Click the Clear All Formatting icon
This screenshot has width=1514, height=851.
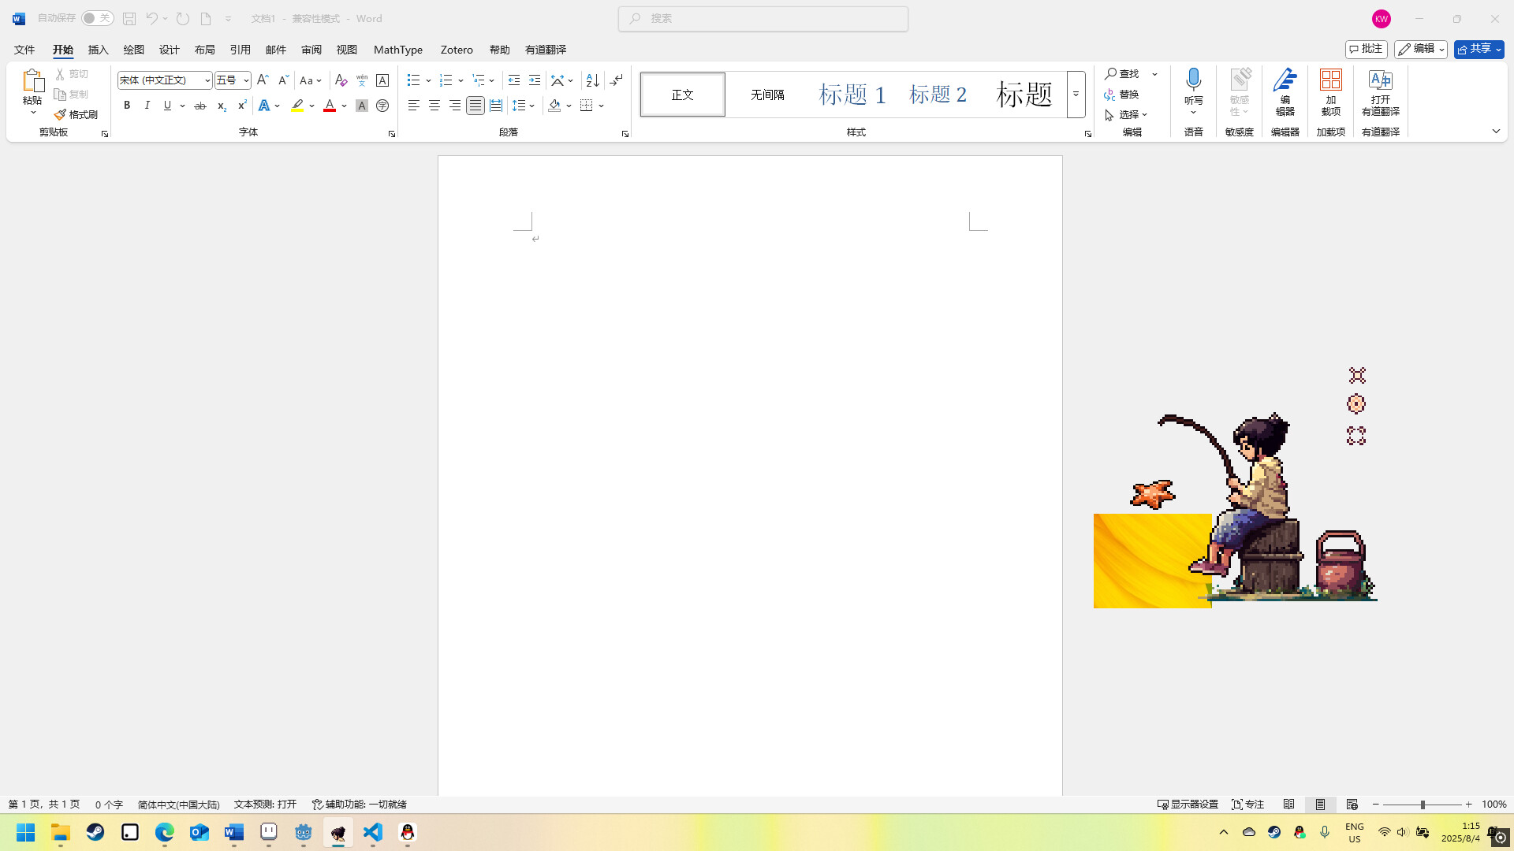tap(341, 80)
